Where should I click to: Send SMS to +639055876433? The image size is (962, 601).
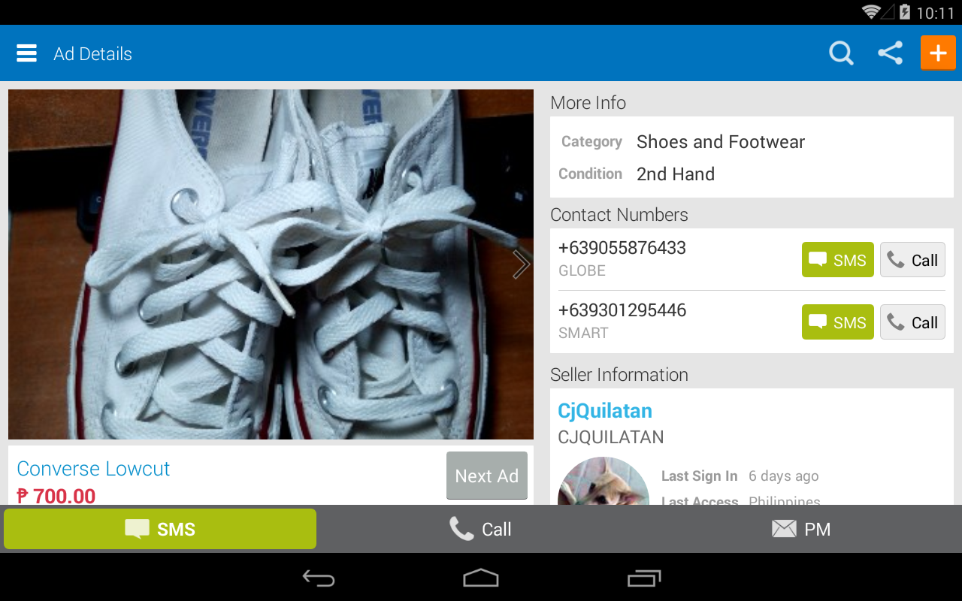(x=838, y=260)
